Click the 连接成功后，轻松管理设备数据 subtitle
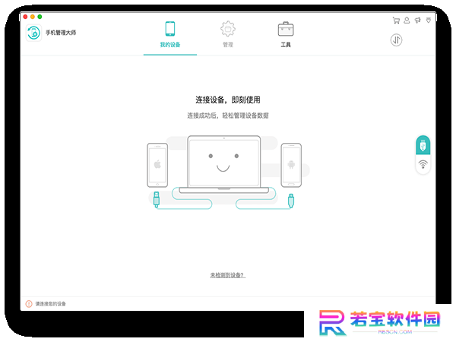Viewport: 456px width, 342px height. pyautogui.click(x=228, y=116)
